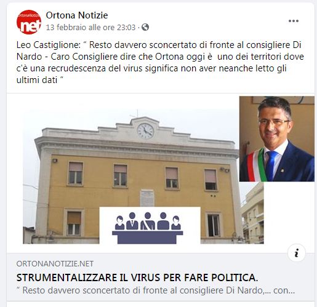Open the link info "i" button
The width and height of the screenshot is (317, 307).
[297, 253]
